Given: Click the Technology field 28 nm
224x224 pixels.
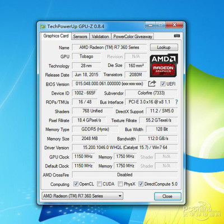Looking at the screenshot, I should click(x=86, y=66).
